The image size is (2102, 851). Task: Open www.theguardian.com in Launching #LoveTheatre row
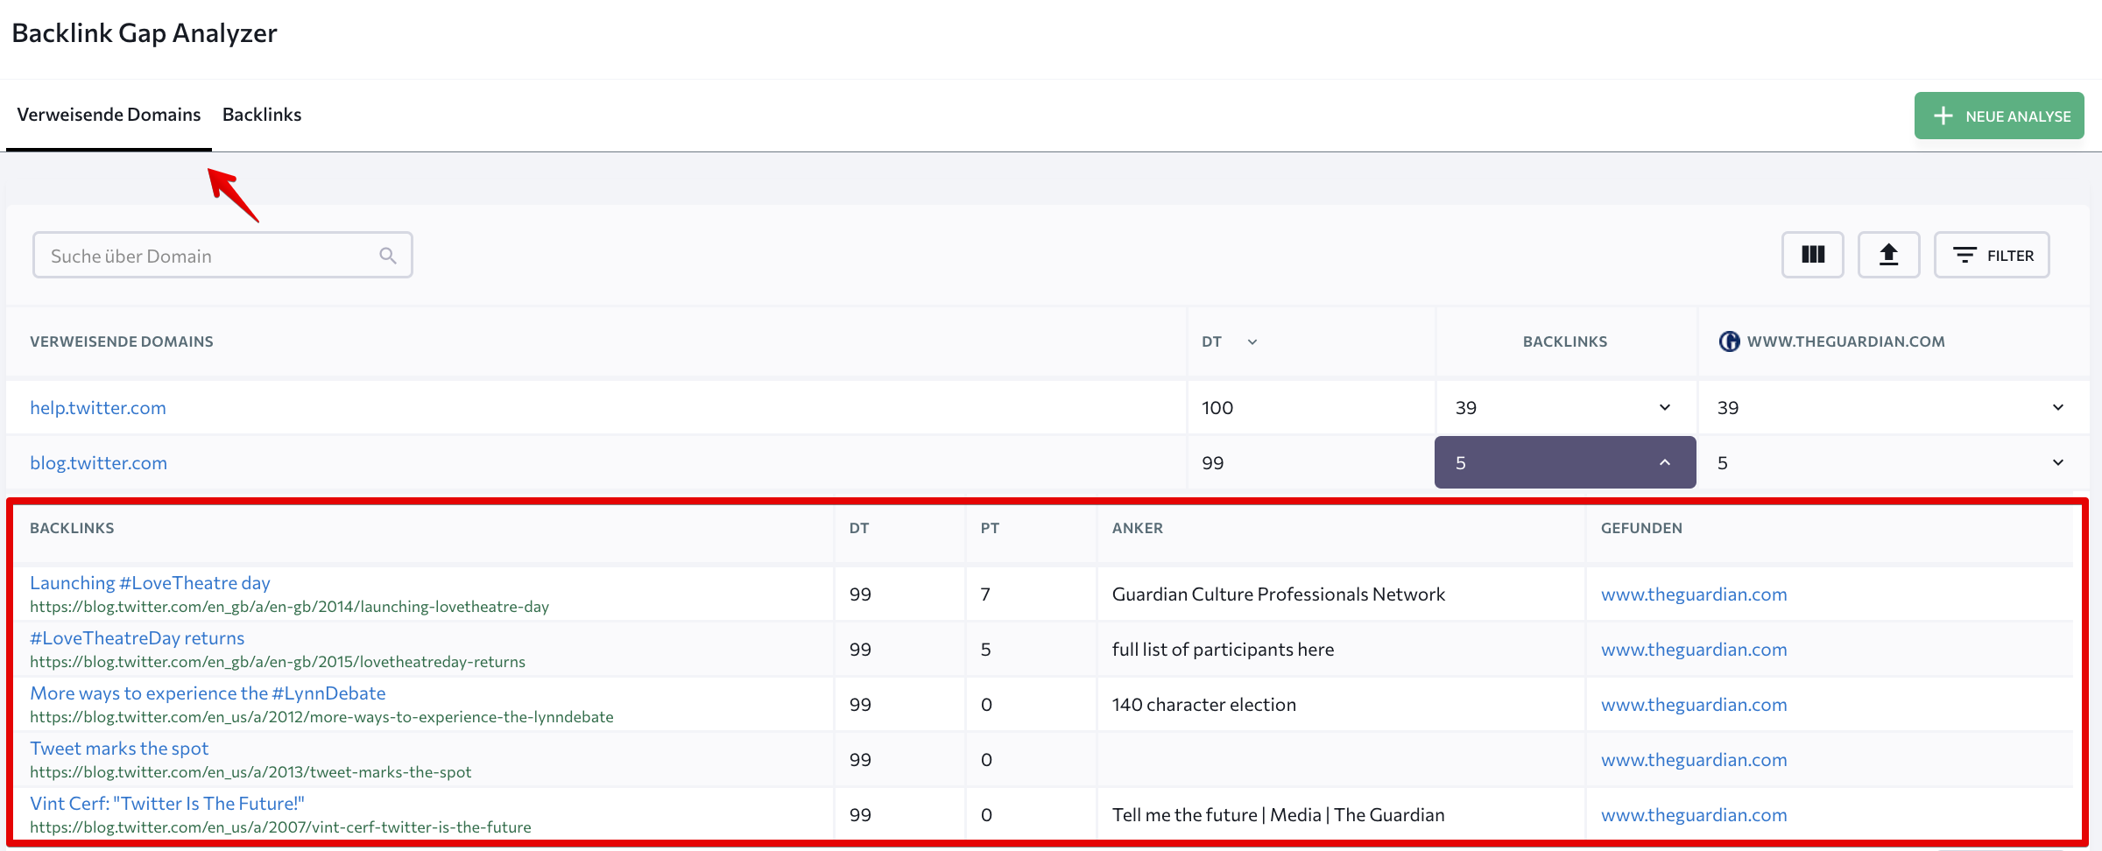click(x=1694, y=594)
